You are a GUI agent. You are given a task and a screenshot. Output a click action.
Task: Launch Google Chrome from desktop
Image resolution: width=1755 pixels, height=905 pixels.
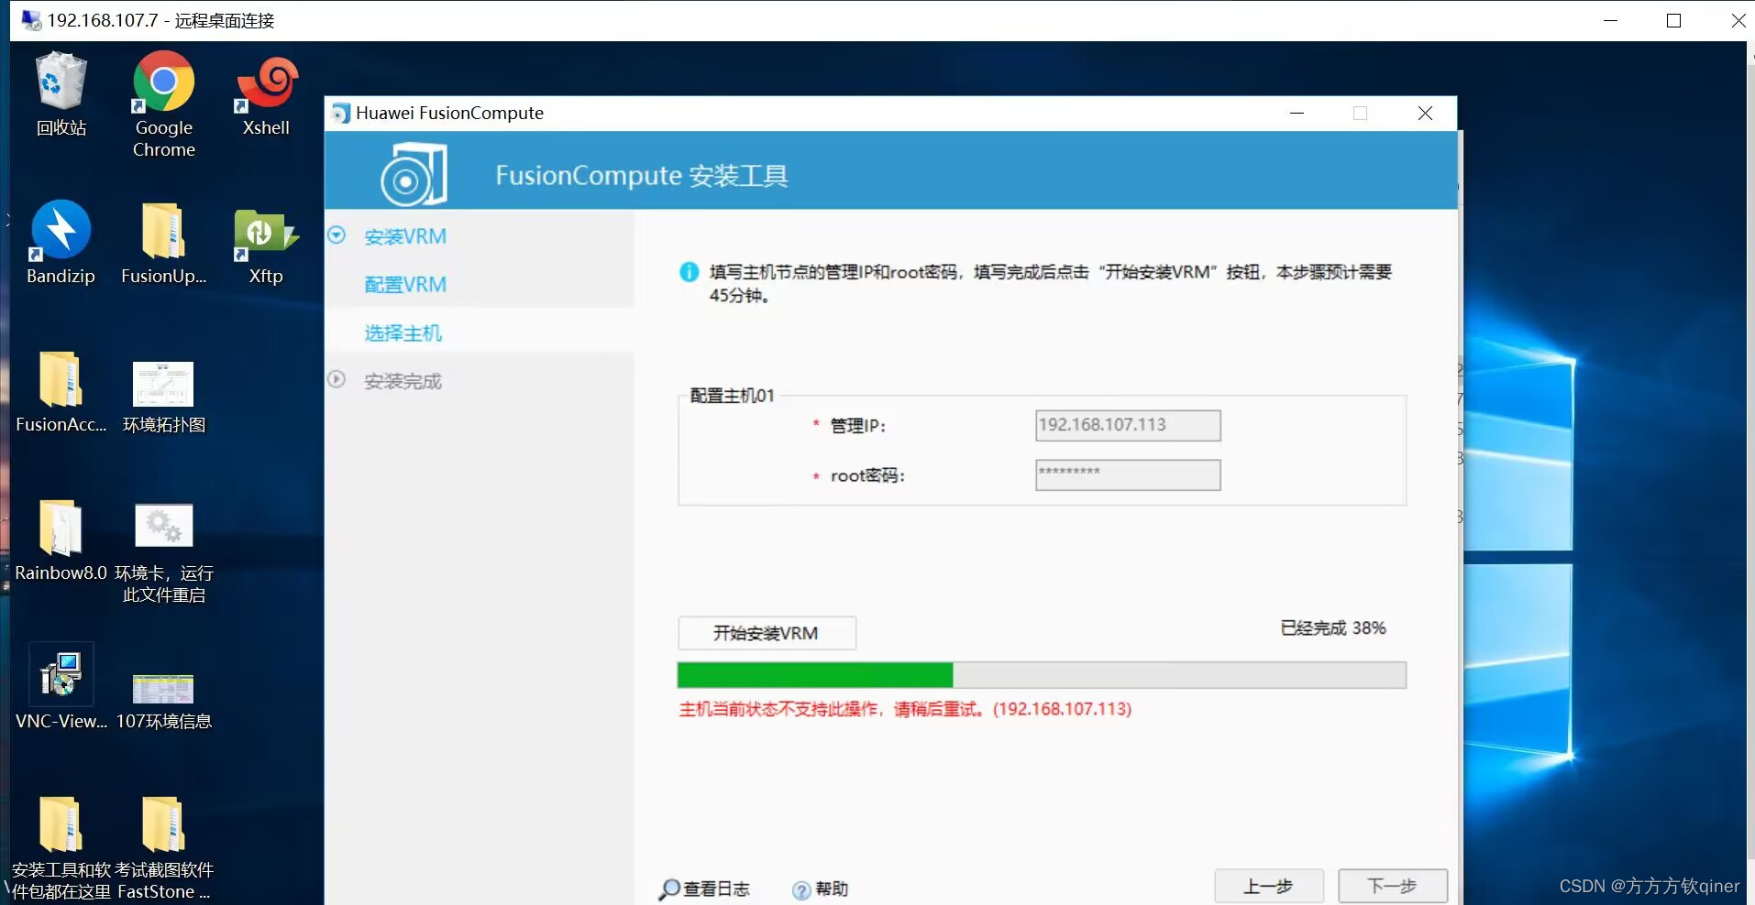[x=164, y=104]
